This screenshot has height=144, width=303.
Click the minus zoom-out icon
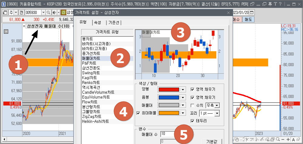283,139
